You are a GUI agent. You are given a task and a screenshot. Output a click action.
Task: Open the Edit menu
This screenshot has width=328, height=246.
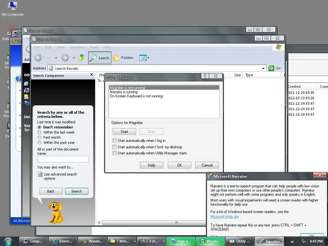pos(48,47)
